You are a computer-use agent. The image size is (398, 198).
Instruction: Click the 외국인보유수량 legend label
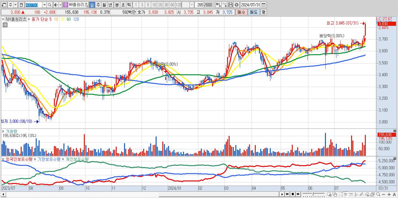(19, 159)
